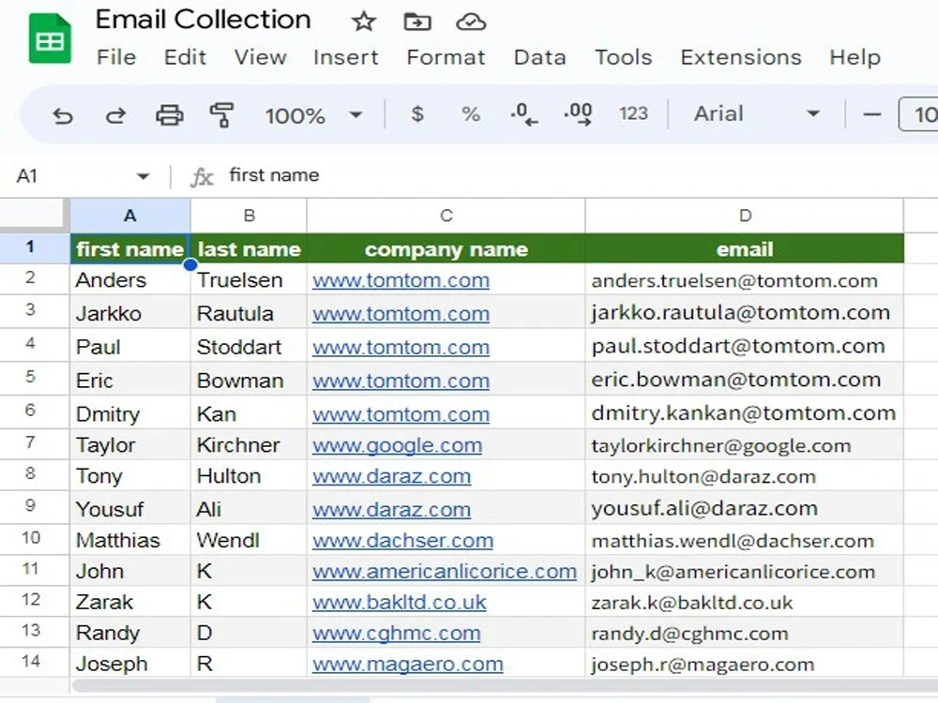Screen dimensions: 938x703
Task: Open the Format menu
Action: (x=446, y=57)
